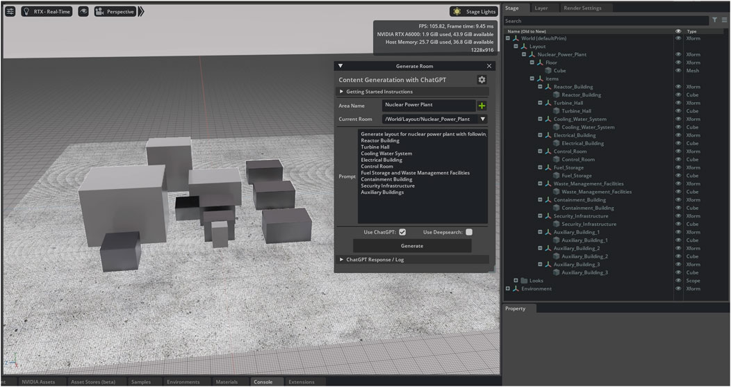Close the Generate Room window

pos(489,66)
